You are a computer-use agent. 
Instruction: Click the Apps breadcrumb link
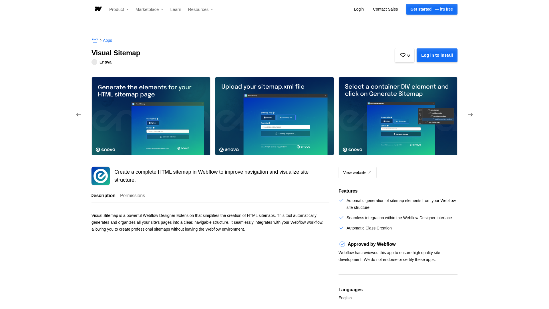tap(108, 40)
